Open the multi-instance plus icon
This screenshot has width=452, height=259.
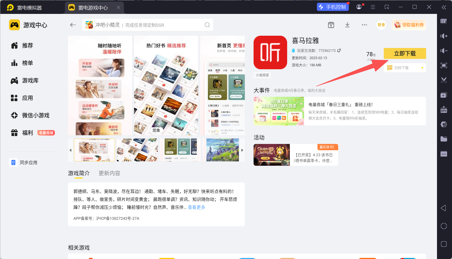click(x=444, y=95)
